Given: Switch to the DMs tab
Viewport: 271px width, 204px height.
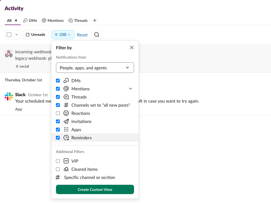Looking at the screenshot, I should point(30,21).
